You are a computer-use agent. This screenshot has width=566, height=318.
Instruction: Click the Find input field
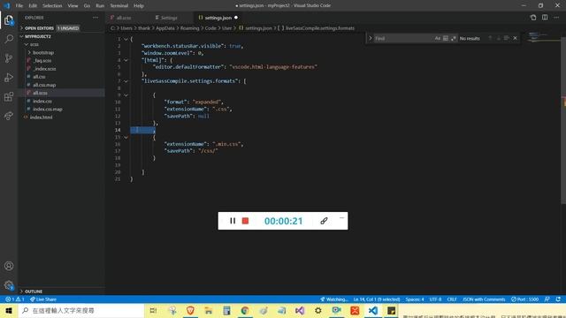(x=402, y=38)
